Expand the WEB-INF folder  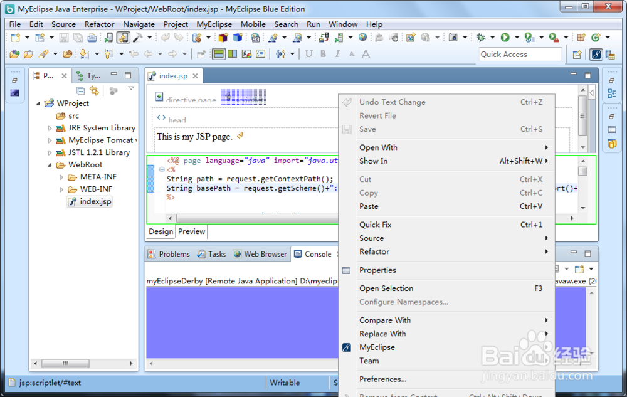point(61,189)
